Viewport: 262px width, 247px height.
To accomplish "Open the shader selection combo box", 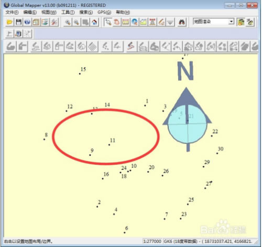I will [x=213, y=22].
